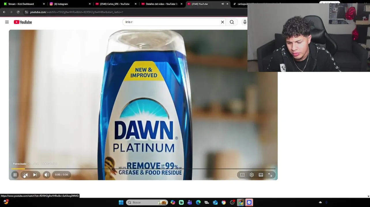Image resolution: width=370 pixels, height=207 pixels.
Task: Go back with the browser back arrow
Action: 4,12
